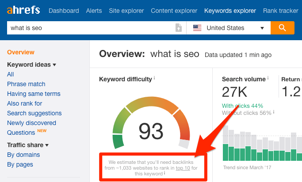Click info icon after 'this keyword' text
302x182 pixels.
(x=164, y=174)
